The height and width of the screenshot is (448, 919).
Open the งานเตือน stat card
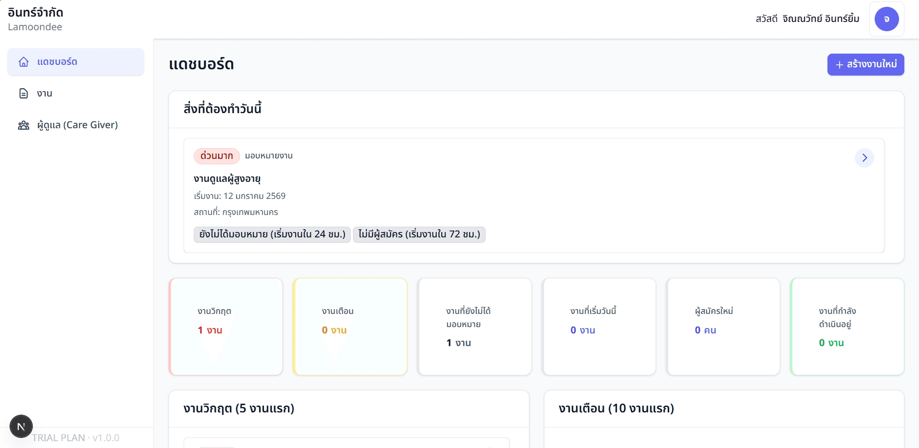[350, 327]
